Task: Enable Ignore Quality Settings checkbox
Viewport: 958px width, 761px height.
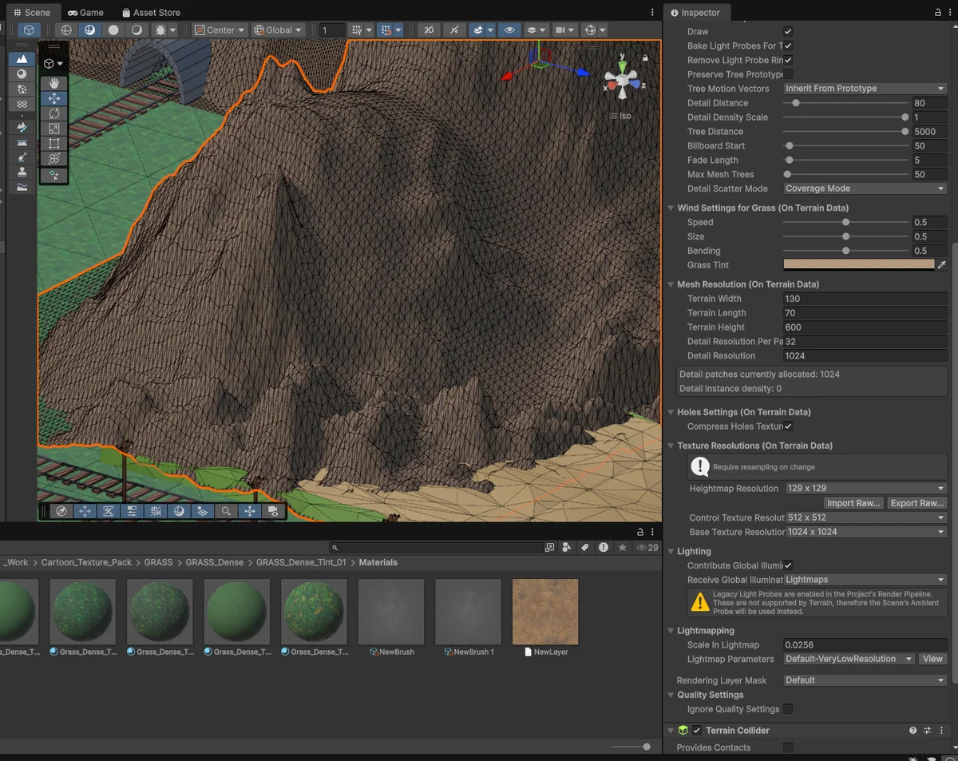Action: click(788, 709)
